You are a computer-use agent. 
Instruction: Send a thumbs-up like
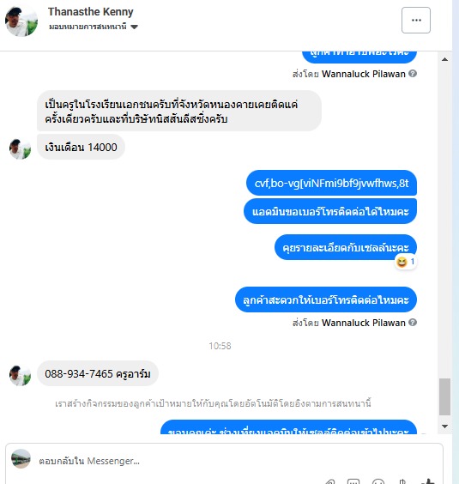pyautogui.click(x=428, y=481)
